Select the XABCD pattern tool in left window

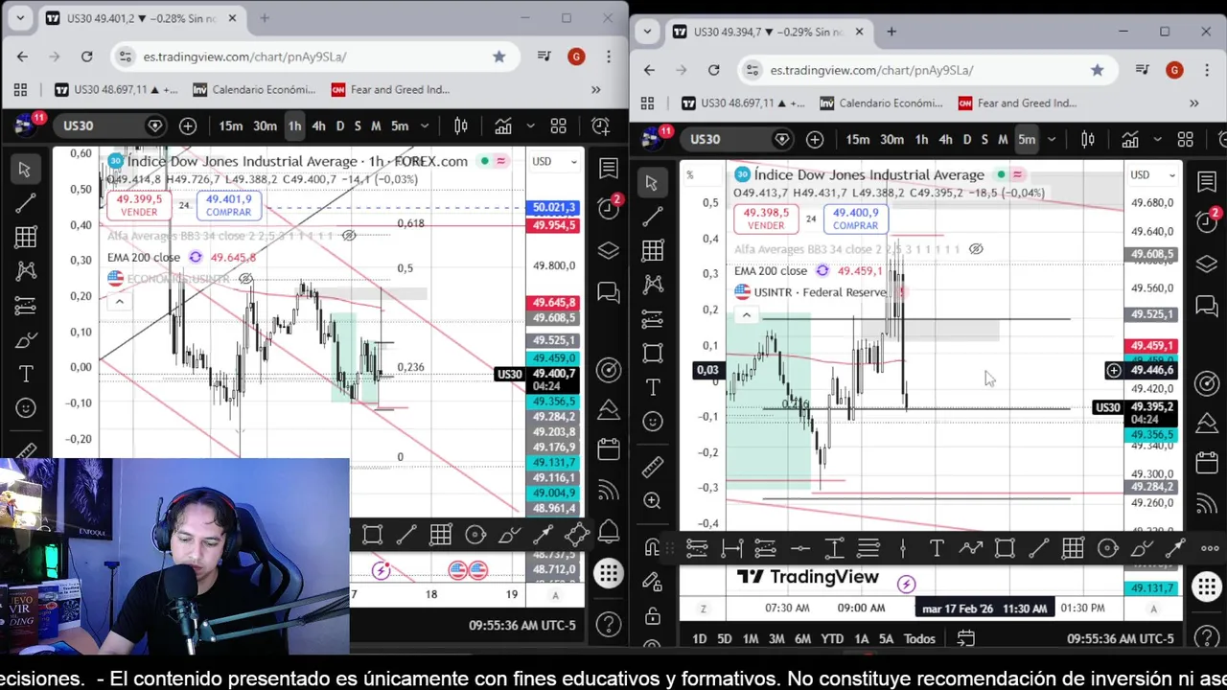click(x=26, y=271)
